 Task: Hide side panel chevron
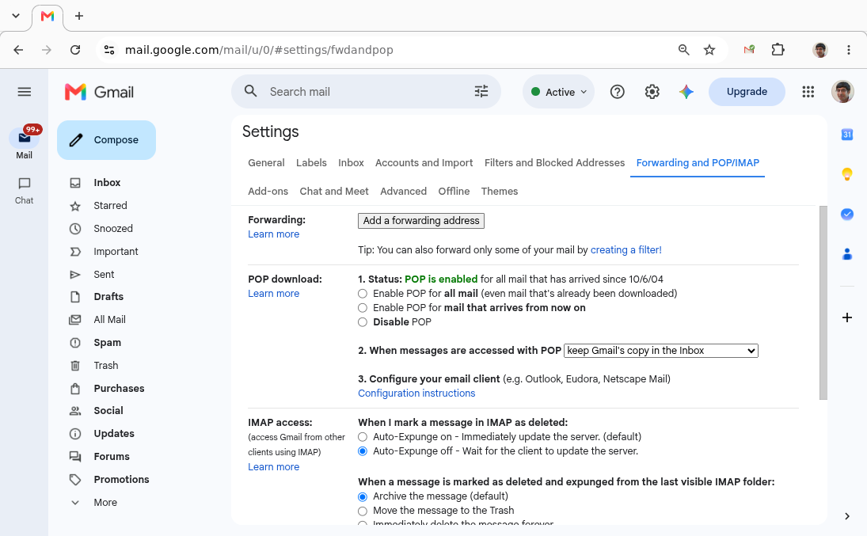[846, 516]
